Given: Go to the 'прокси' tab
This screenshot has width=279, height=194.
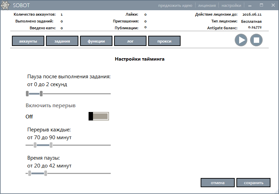Looking at the screenshot, I should pyautogui.click(x=164, y=41).
